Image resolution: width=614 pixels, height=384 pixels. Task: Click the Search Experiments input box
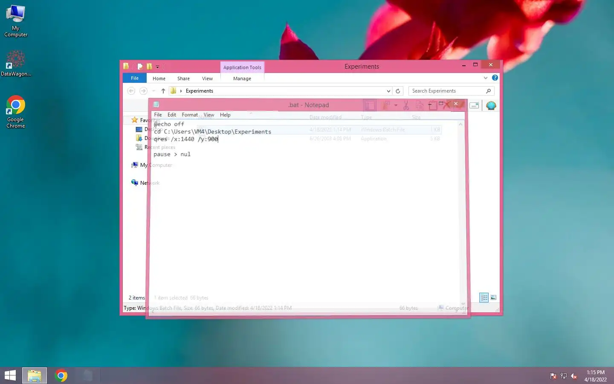click(448, 91)
